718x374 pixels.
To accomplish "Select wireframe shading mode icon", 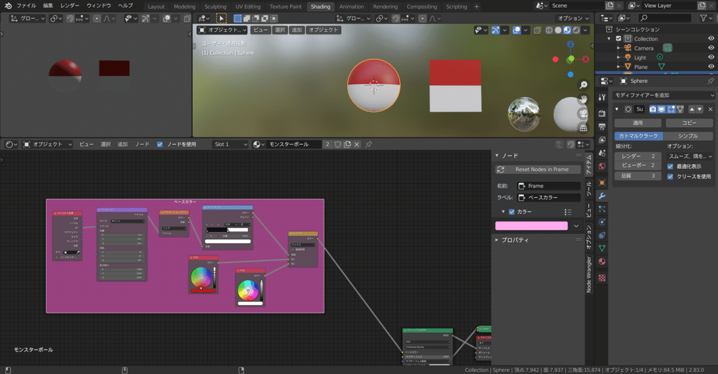I will point(549,30).
